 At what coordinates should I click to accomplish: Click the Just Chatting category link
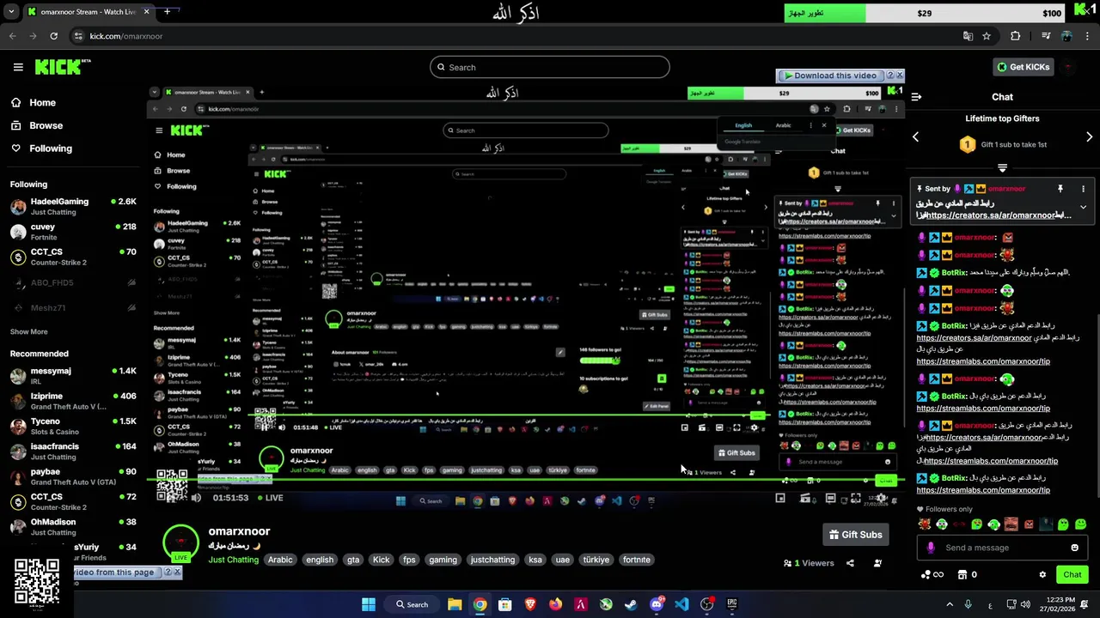click(x=233, y=560)
